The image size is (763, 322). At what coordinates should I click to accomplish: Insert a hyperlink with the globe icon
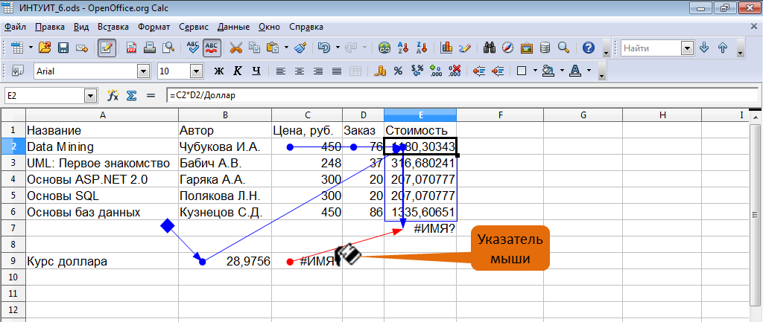(385, 48)
